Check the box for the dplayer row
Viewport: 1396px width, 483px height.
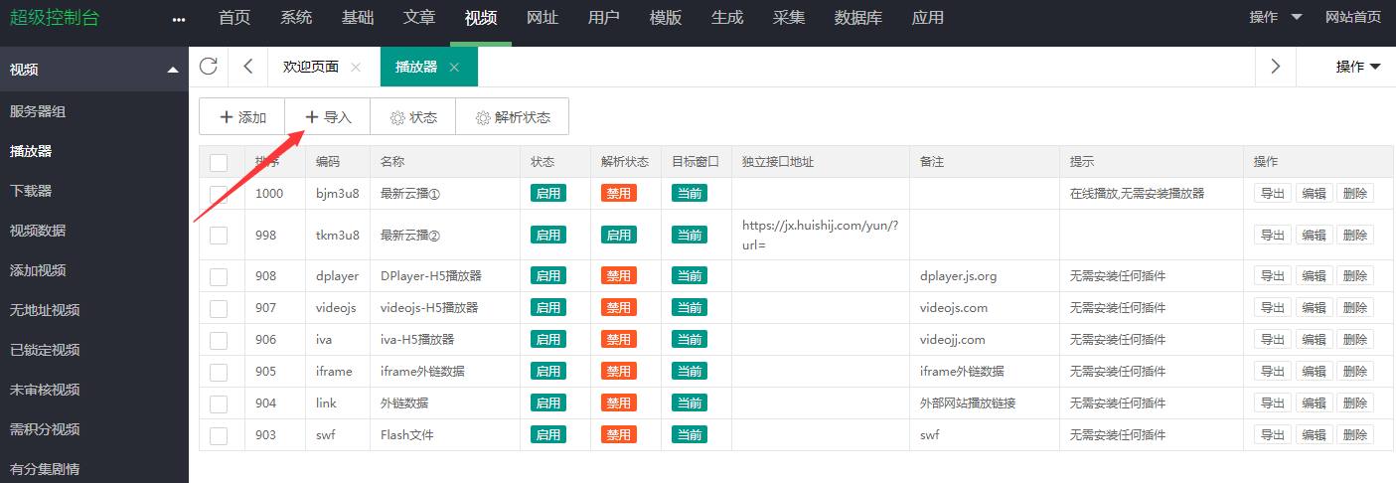pos(219,276)
